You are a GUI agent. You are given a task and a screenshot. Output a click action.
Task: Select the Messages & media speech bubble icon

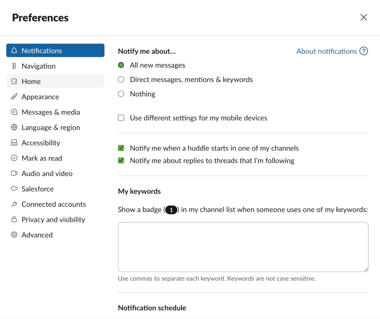click(14, 112)
